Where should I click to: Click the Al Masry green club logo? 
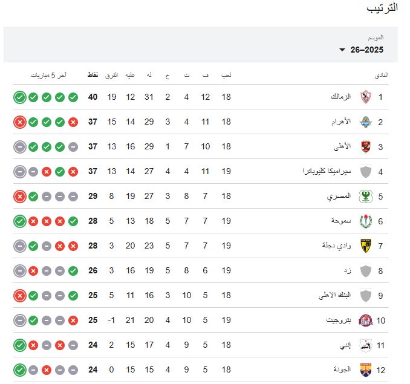click(365, 196)
